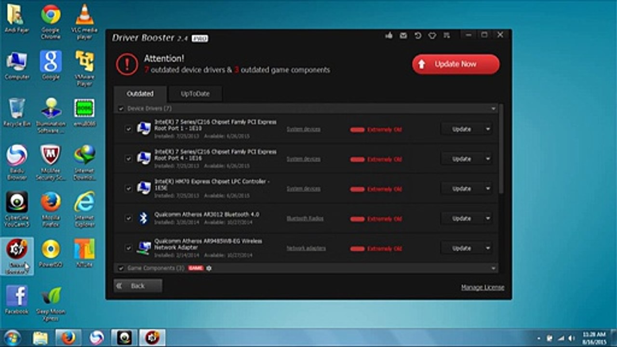Update the AR3012 Bluetooth 4.0 driver
The width and height of the screenshot is (617, 347).
click(462, 219)
